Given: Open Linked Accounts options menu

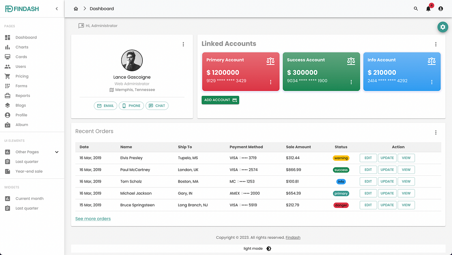Looking at the screenshot, I should coord(436,44).
